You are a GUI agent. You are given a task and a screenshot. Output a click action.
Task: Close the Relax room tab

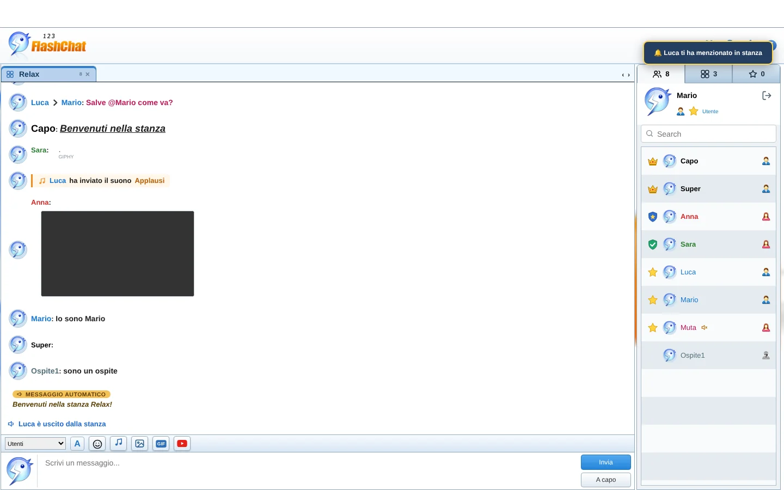pos(88,75)
